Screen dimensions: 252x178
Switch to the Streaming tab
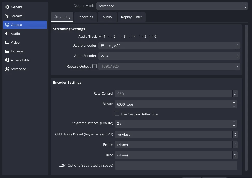pos(62,17)
